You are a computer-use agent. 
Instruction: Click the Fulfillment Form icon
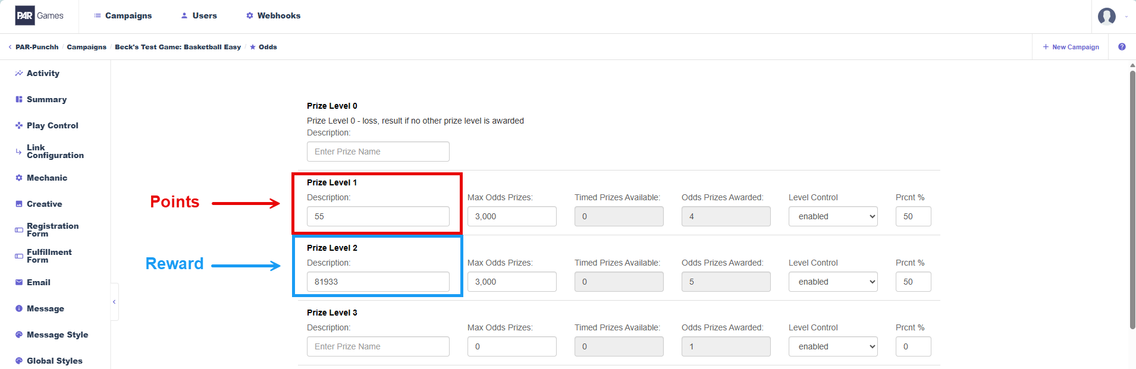pyautogui.click(x=19, y=256)
